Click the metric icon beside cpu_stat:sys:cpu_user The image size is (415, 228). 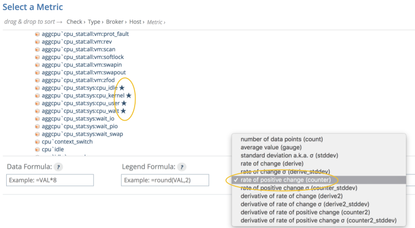tap(37, 103)
